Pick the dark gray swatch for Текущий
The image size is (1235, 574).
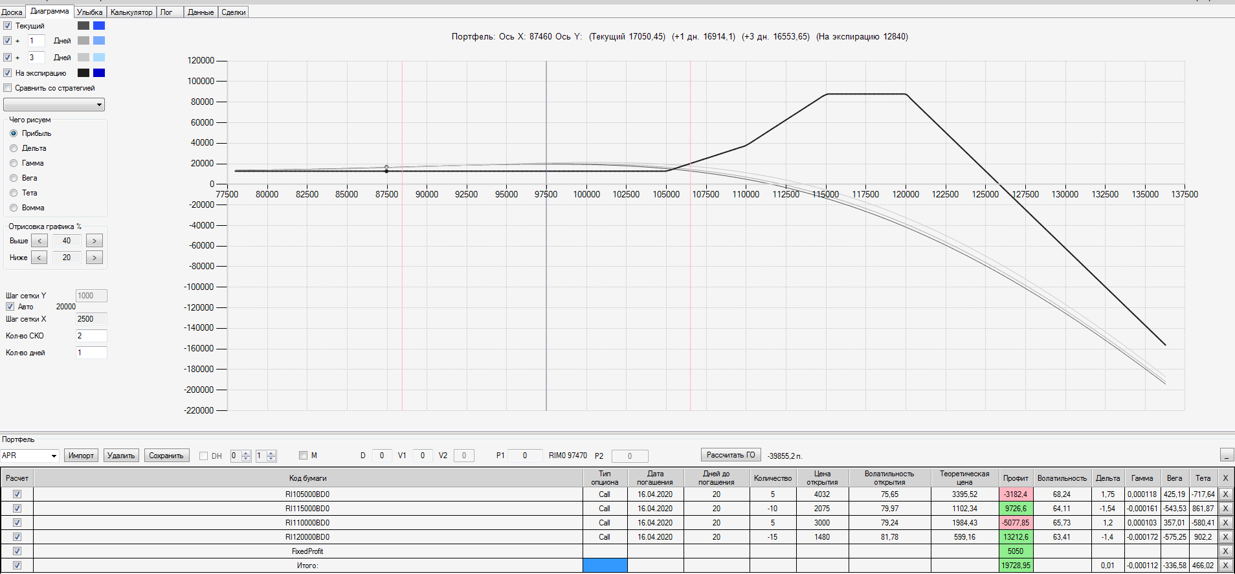pos(83,26)
